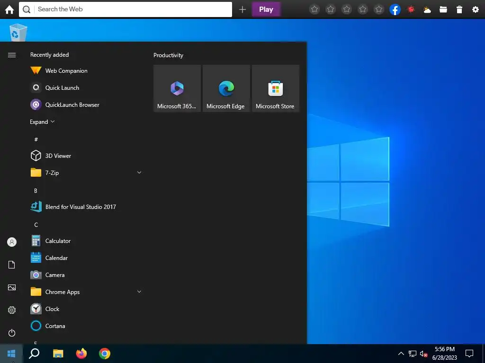
Task: Open Documents from Start sidebar
Action: click(12, 265)
